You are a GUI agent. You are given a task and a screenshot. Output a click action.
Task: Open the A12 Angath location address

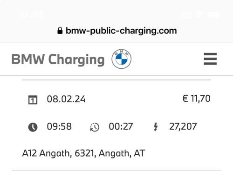coord(84,153)
